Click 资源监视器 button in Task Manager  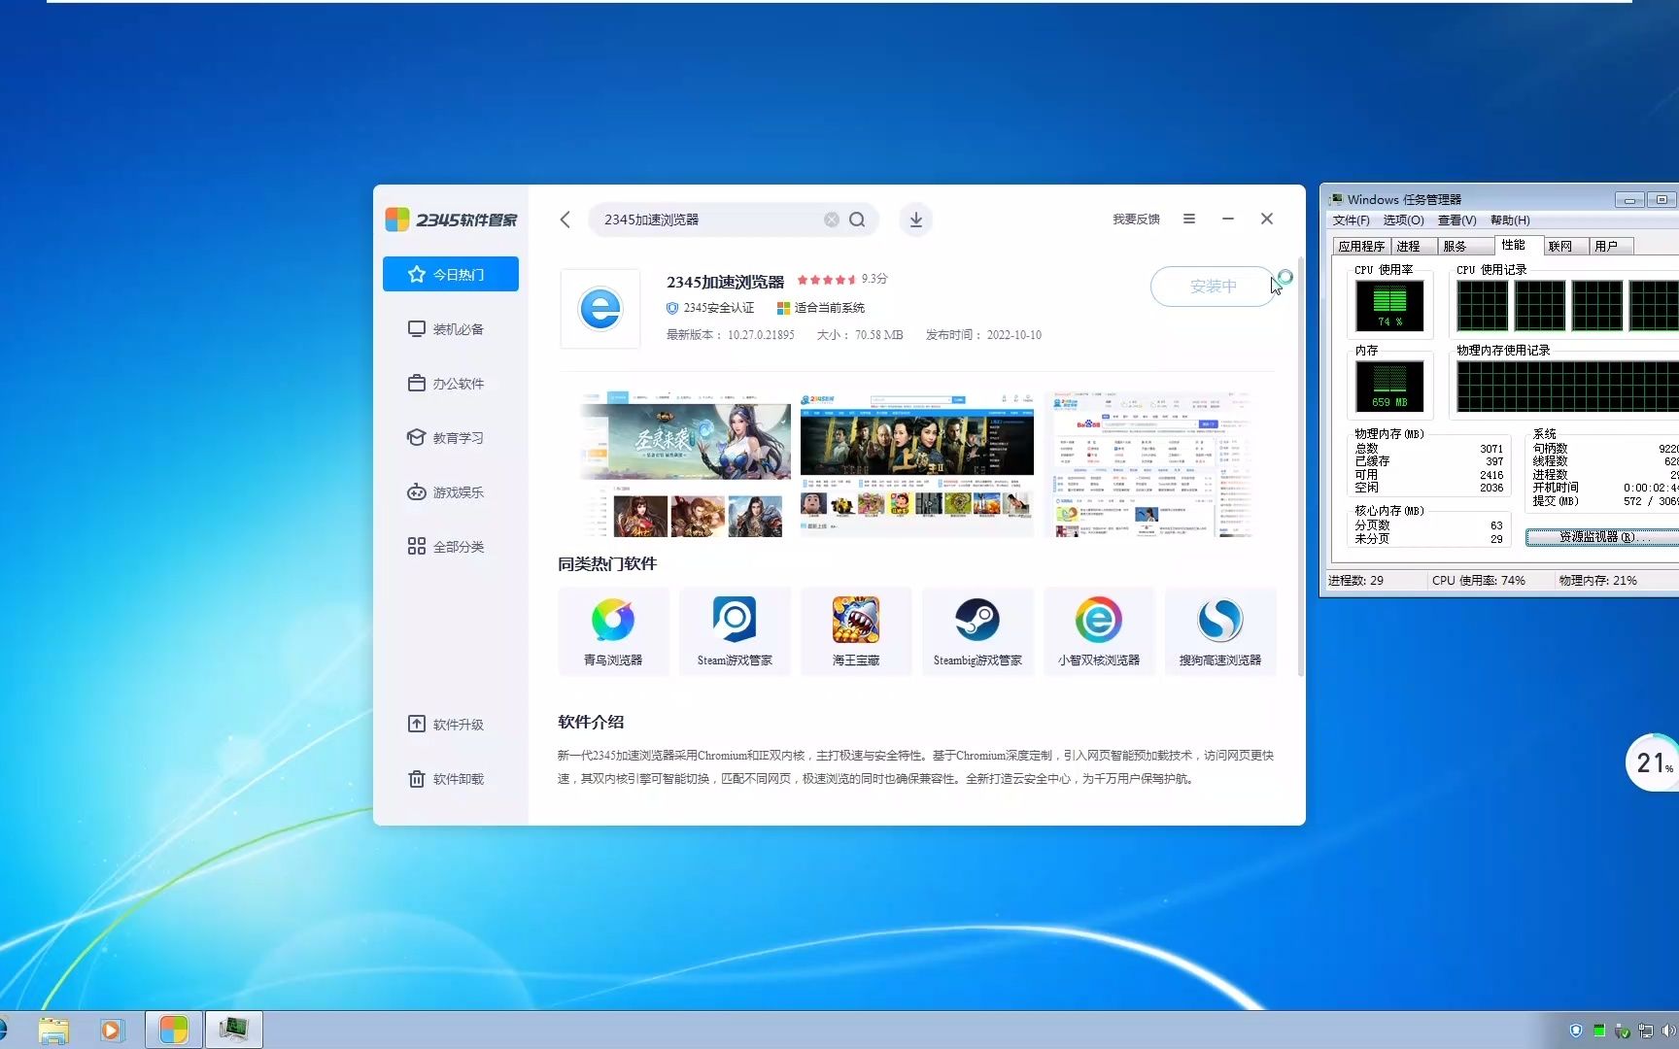[x=1601, y=537]
